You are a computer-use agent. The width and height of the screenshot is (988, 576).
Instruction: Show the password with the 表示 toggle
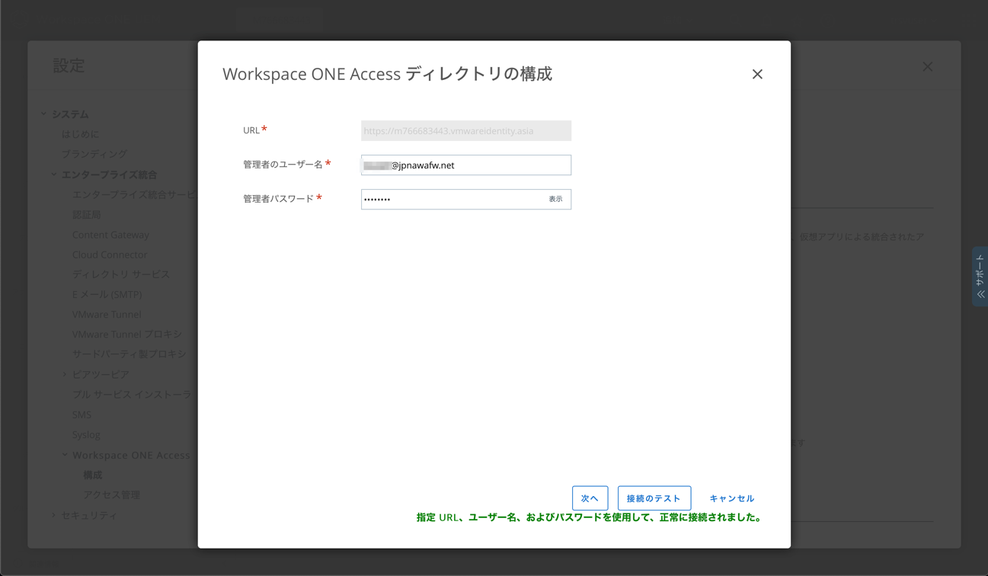point(555,199)
